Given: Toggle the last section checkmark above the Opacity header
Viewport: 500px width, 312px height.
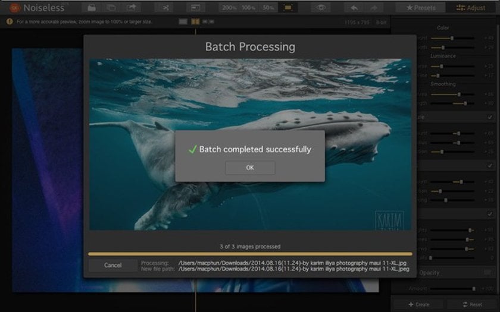Looking at the screenshot, I should (x=490, y=213).
